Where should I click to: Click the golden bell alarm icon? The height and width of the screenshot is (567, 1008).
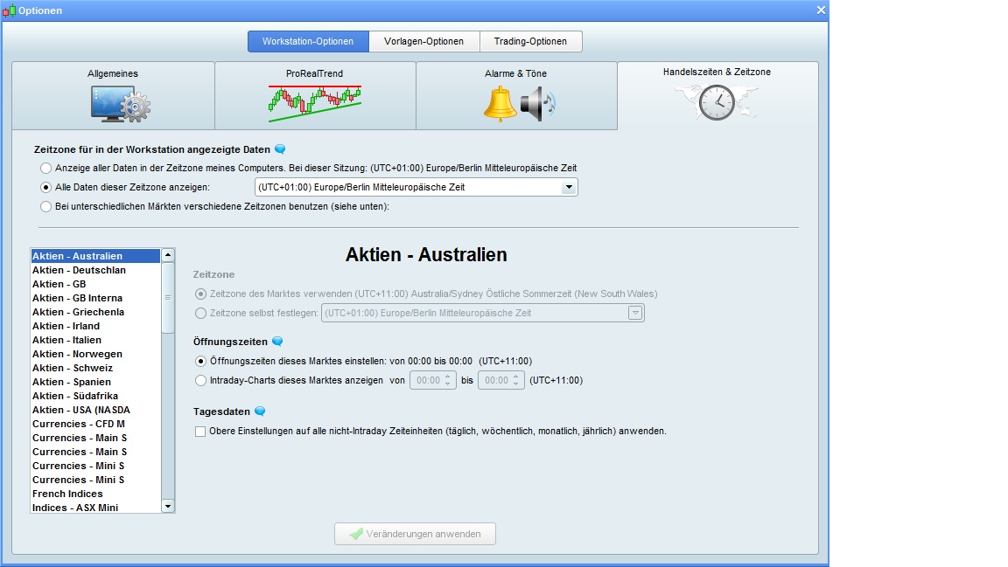[x=500, y=103]
